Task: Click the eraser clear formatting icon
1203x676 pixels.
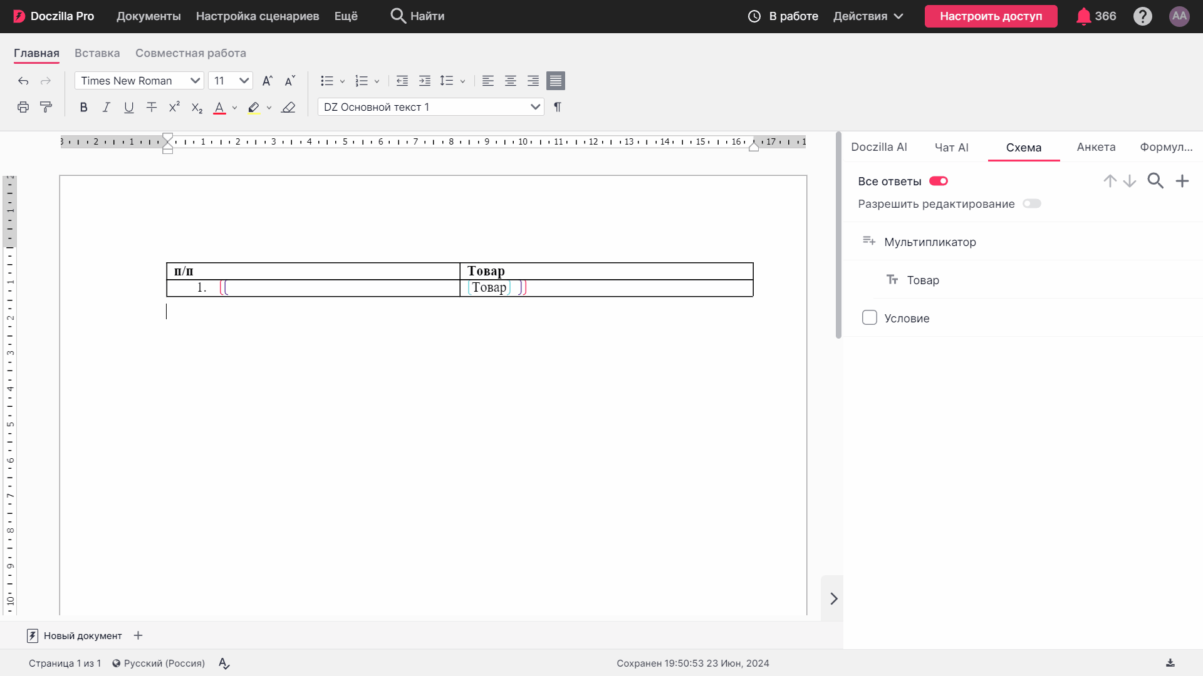Action: point(288,107)
